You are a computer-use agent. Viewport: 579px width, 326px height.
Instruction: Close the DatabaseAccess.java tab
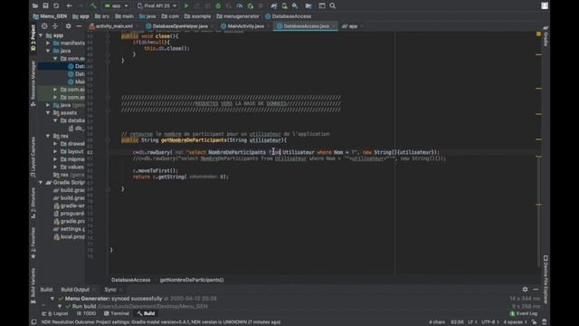pos(334,26)
